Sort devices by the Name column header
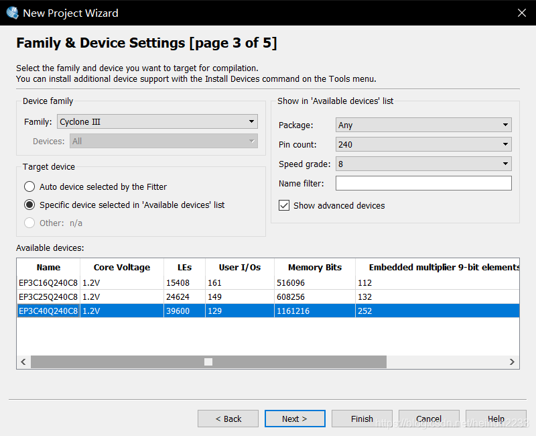The image size is (536, 436). coord(48,267)
